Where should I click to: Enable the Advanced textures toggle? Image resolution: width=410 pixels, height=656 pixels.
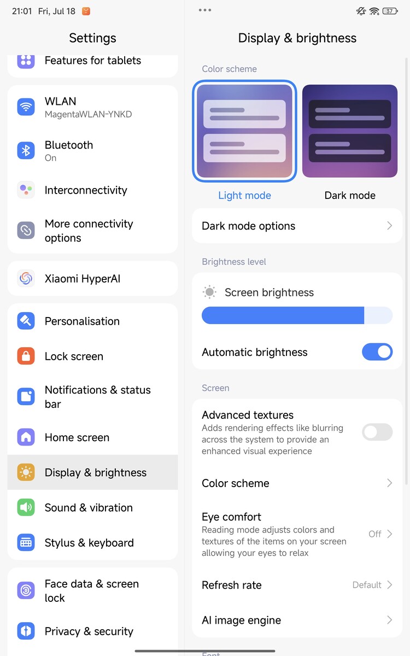coord(377,432)
